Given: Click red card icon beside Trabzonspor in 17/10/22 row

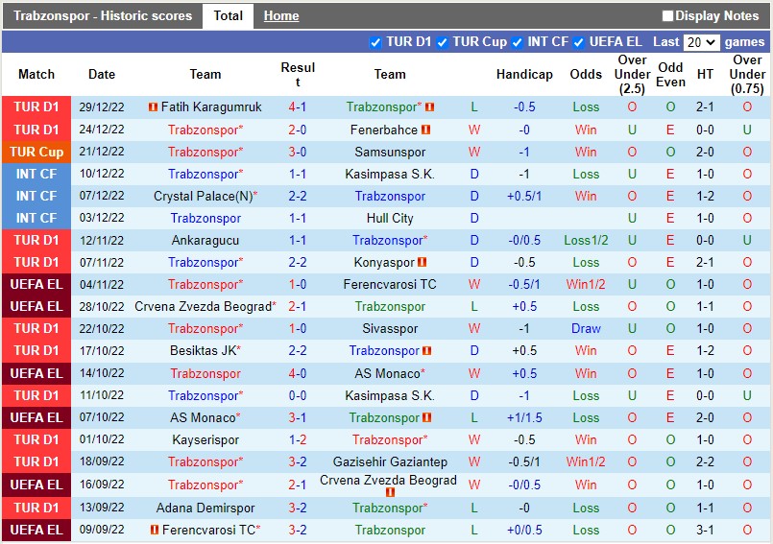Looking at the screenshot, I should (427, 351).
